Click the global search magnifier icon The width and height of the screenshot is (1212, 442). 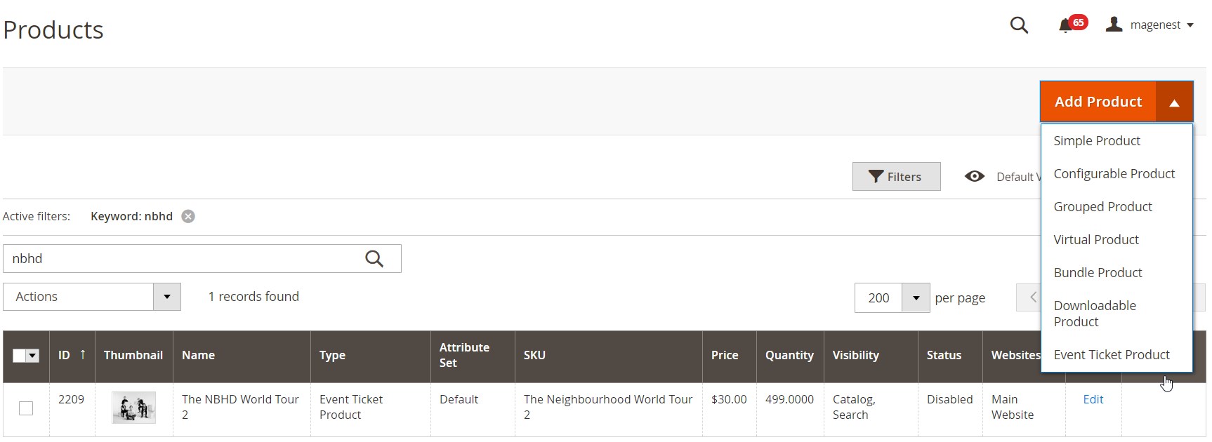1019,26
